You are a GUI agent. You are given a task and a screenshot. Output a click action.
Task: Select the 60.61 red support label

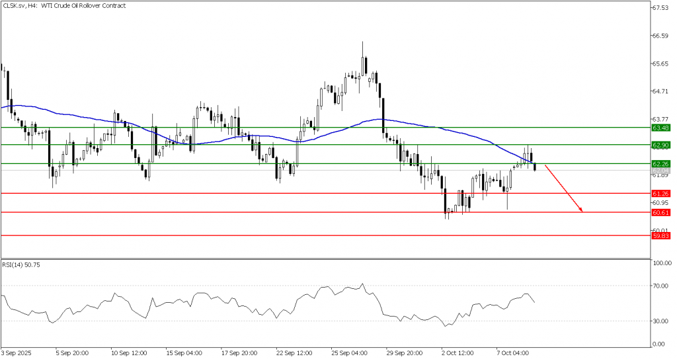tap(659, 212)
